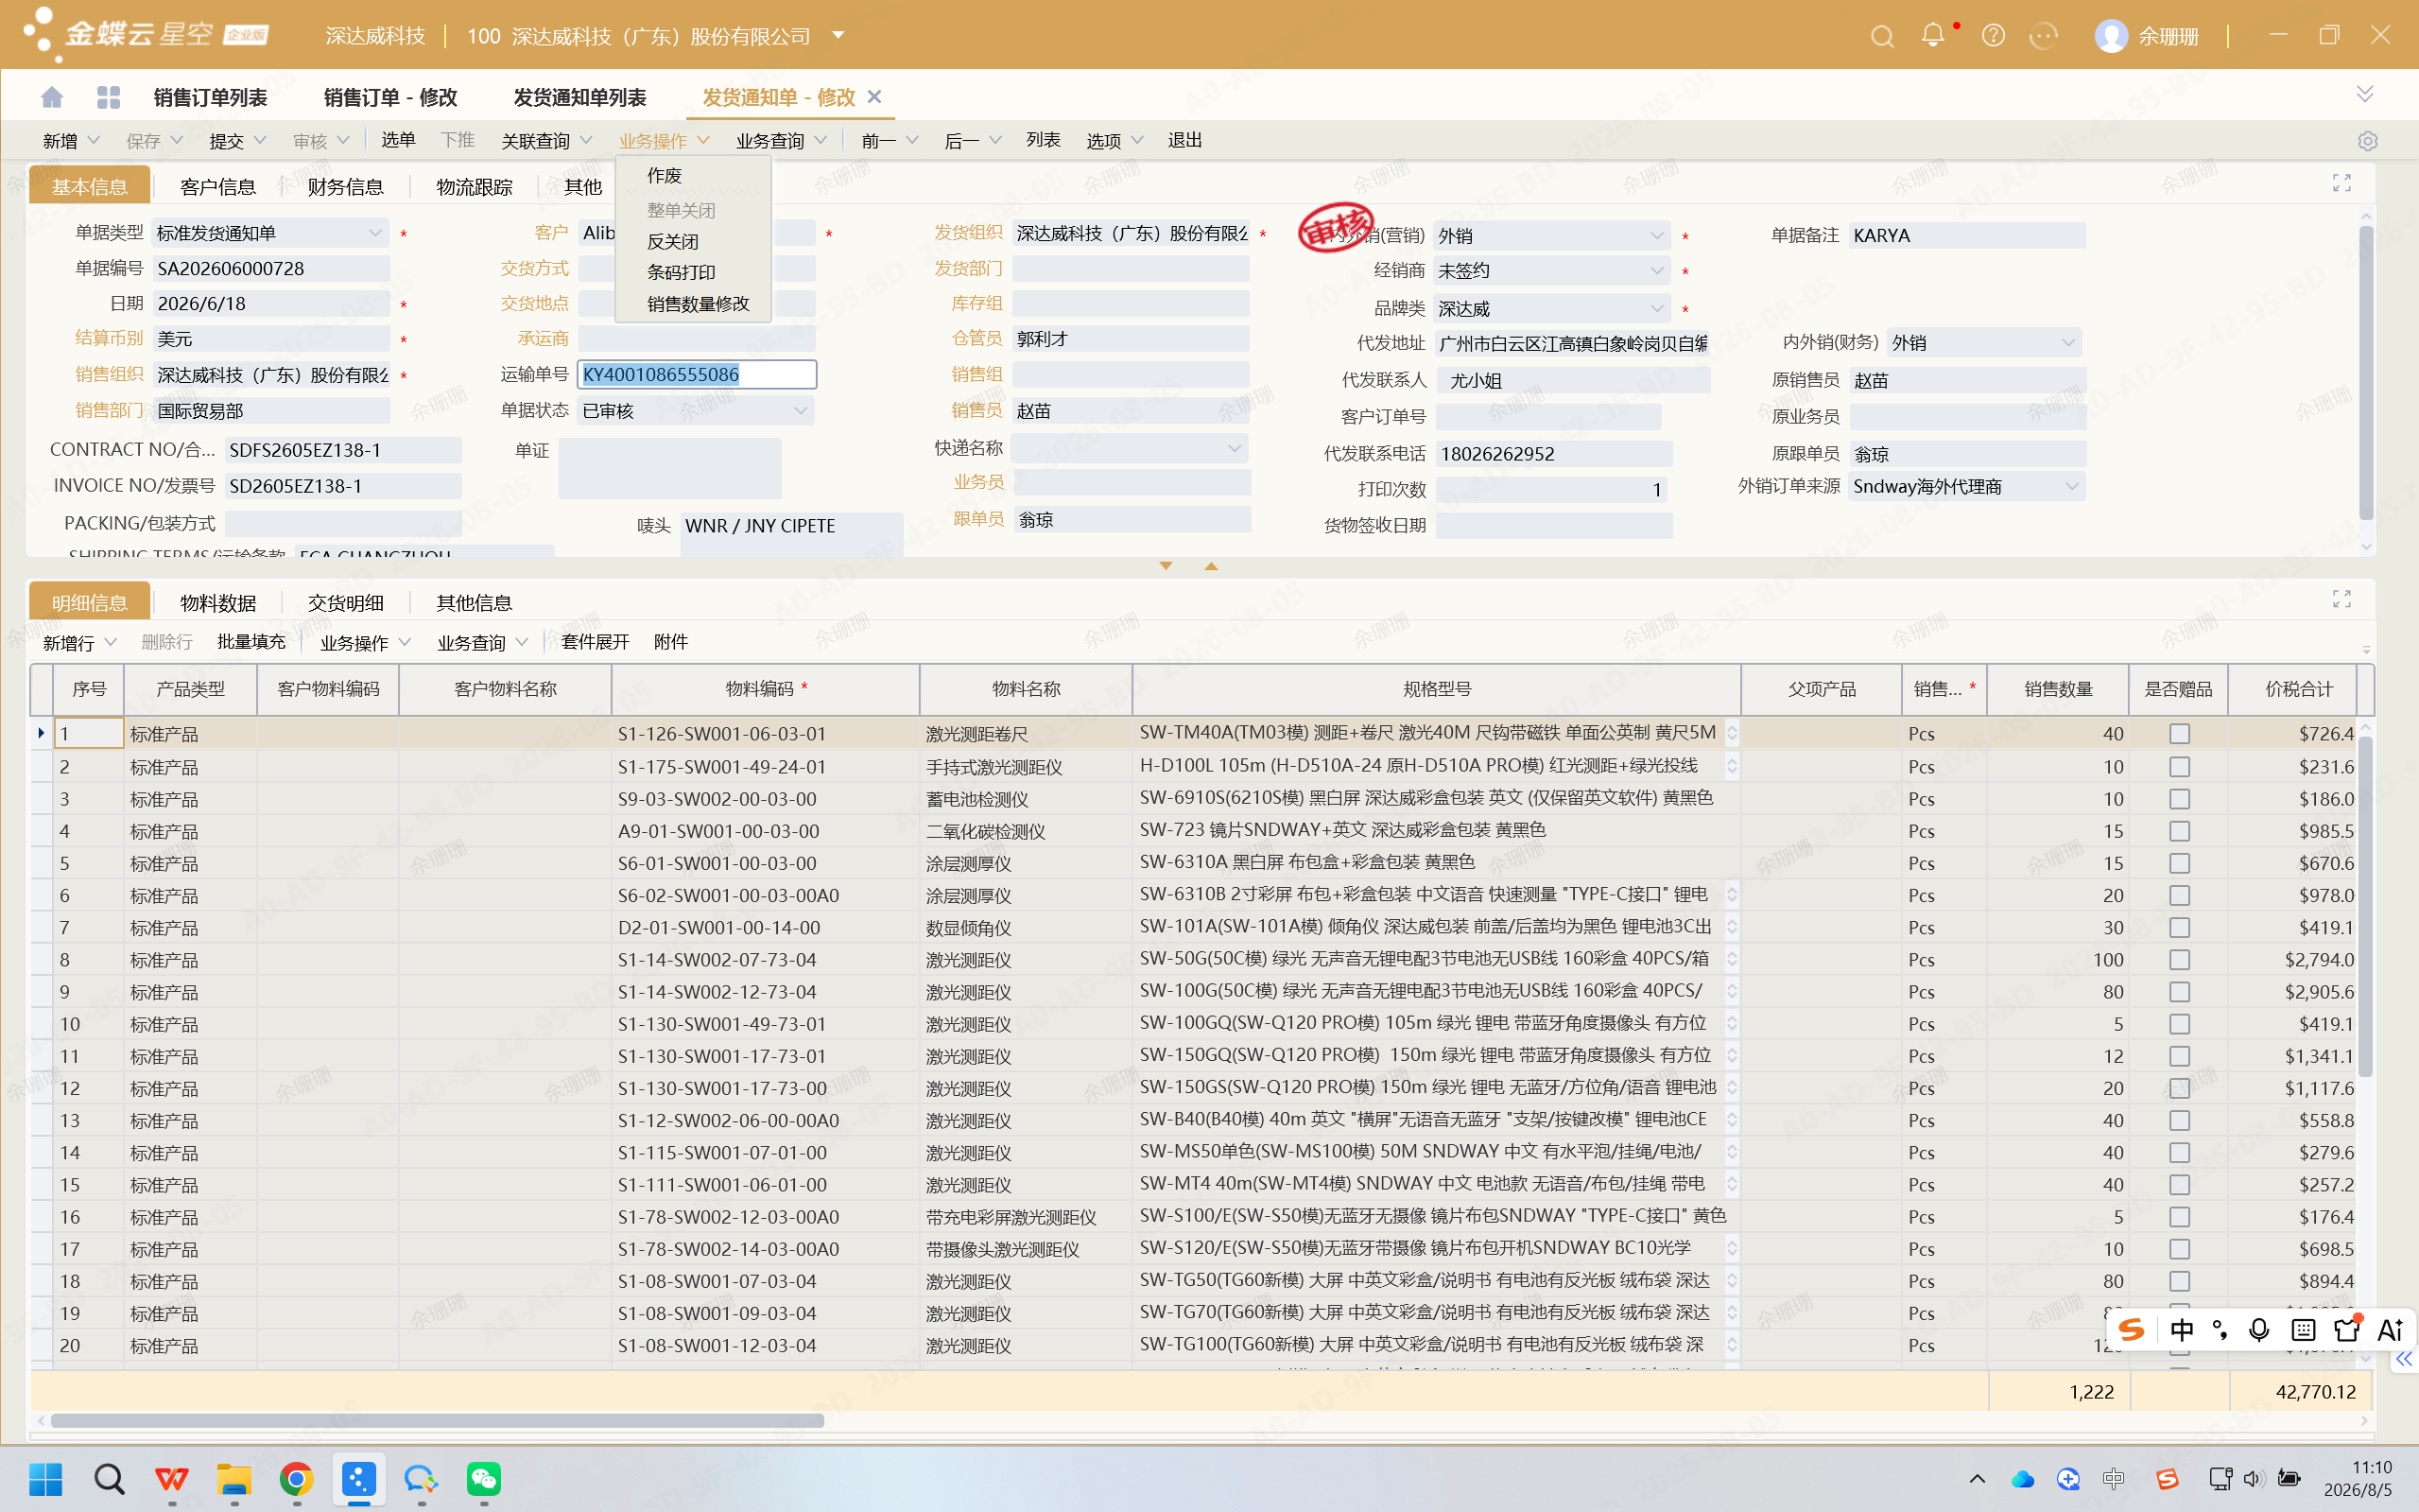Choose 销售数量修改 from the menu
Screen dimensions: 2419x1512
[x=698, y=304]
